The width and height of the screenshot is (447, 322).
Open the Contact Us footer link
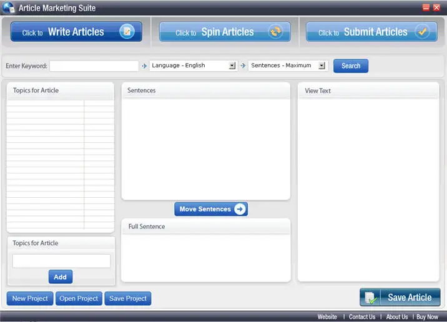(x=362, y=316)
